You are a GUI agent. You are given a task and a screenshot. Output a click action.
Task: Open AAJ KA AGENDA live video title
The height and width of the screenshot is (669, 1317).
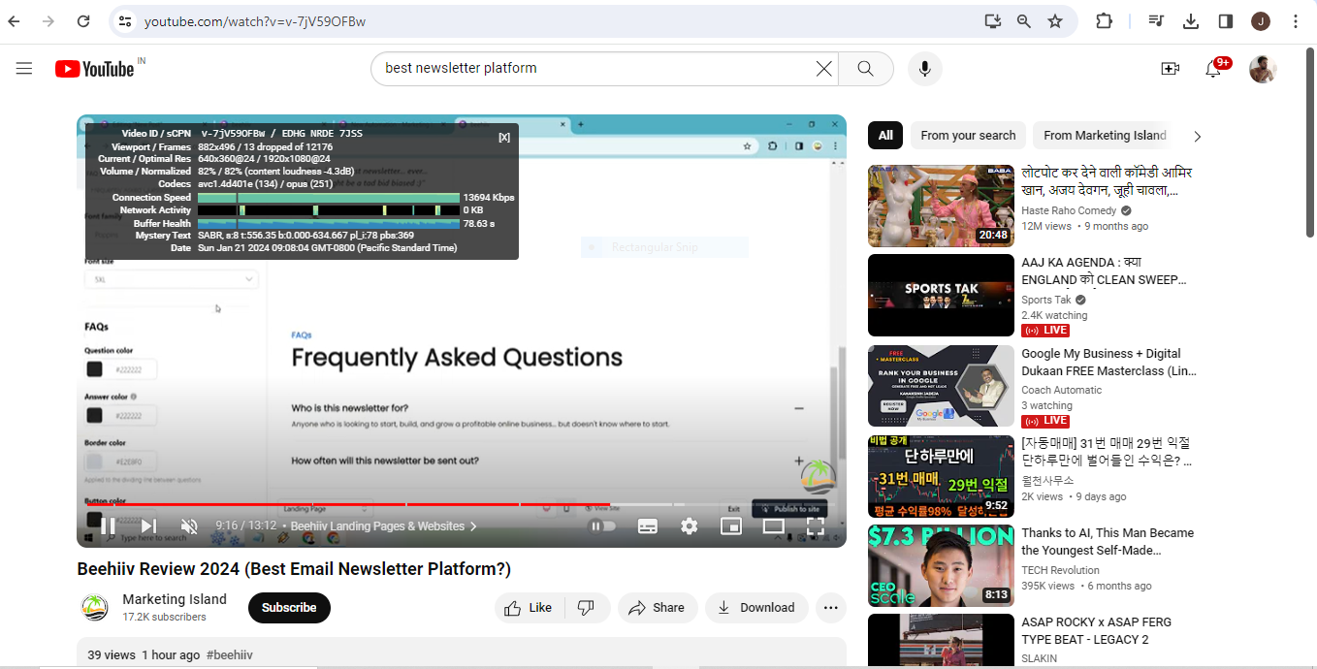[1104, 271]
